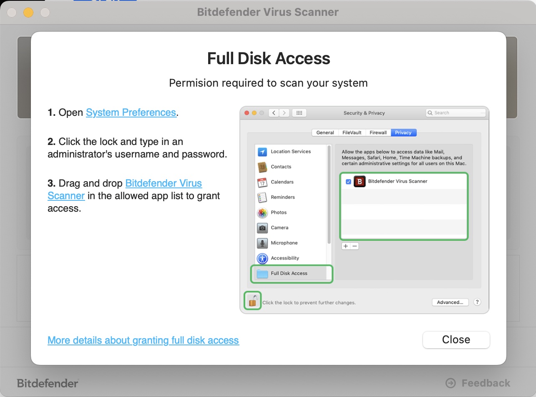Viewport: 536px width, 397px height.
Task: Click the plus button to add an app
Action: (x=345, y=246)
